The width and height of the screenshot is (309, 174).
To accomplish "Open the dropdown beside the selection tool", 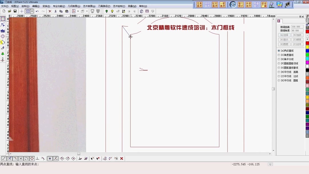I will point(31,11).
